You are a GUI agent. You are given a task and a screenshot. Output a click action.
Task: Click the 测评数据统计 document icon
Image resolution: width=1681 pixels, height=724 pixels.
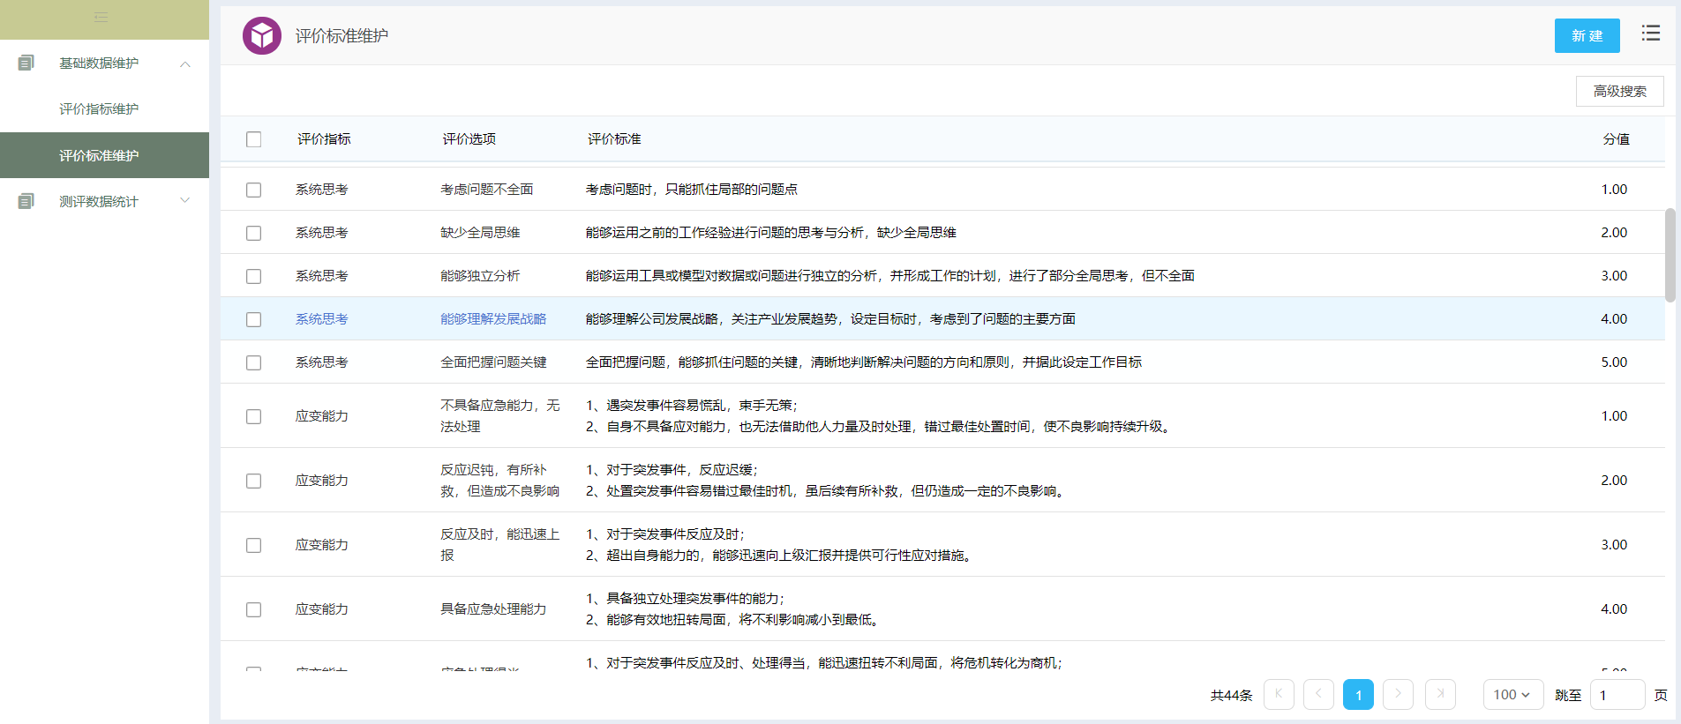click(x=26, y=202)
